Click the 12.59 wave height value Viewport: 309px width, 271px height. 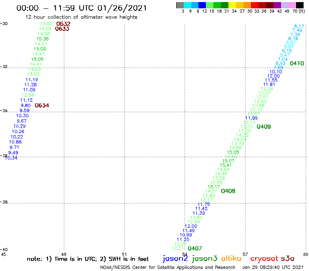(28, 95)
